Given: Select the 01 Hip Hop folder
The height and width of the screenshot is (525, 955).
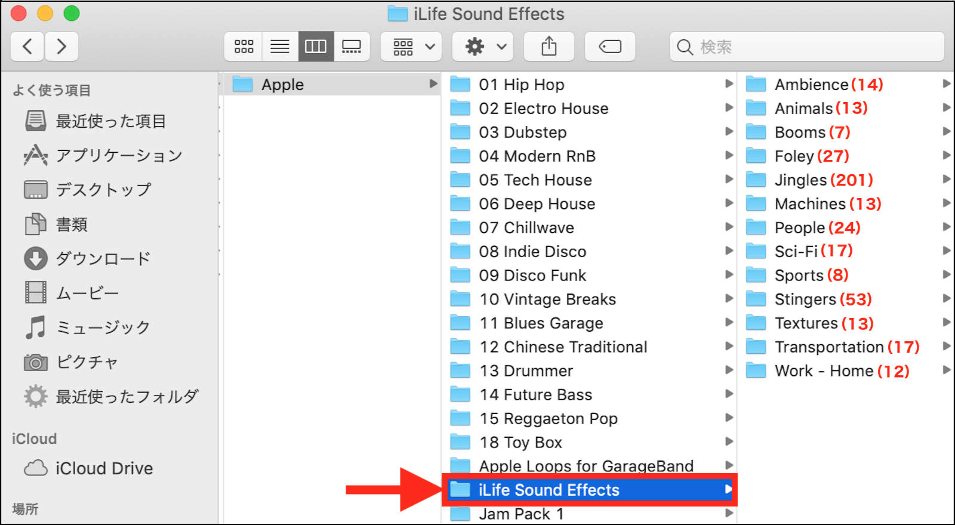Looking at the screenshot, I should point(589,84).
